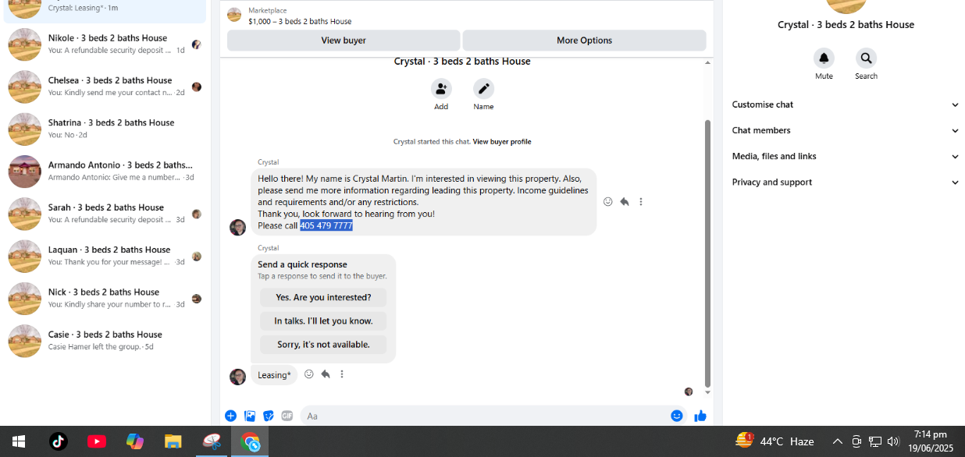965x457 pixels.
Task: Open Chelsea's 3 beds 2 baths House chat
Action: point(105,86)
